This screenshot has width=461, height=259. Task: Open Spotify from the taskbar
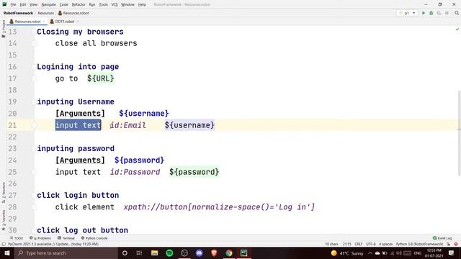click(169, 253)
